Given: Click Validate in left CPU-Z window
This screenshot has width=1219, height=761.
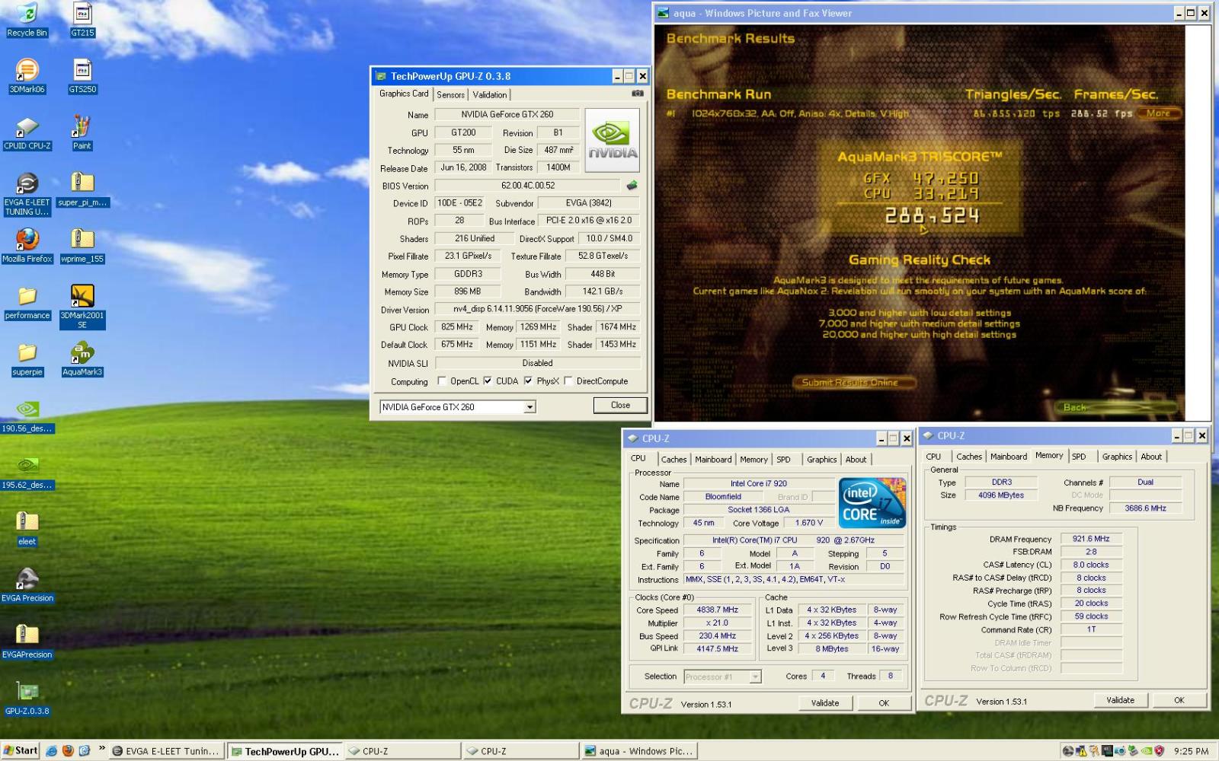Looking at the screenshot, I should coord(825,703).
